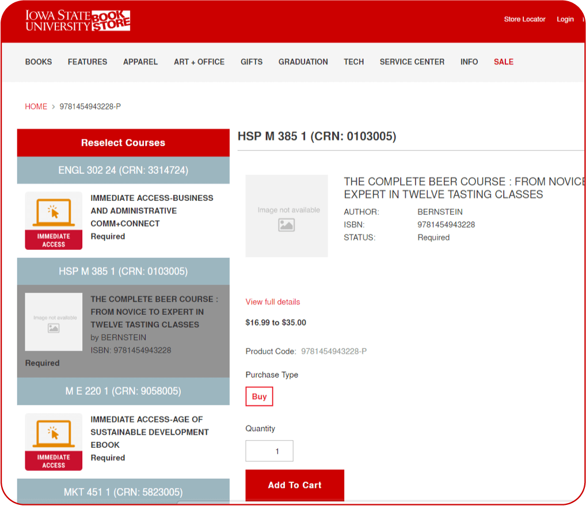Click the Add To Cart button
Screen dimensions: 586x506
pos(295,485)
